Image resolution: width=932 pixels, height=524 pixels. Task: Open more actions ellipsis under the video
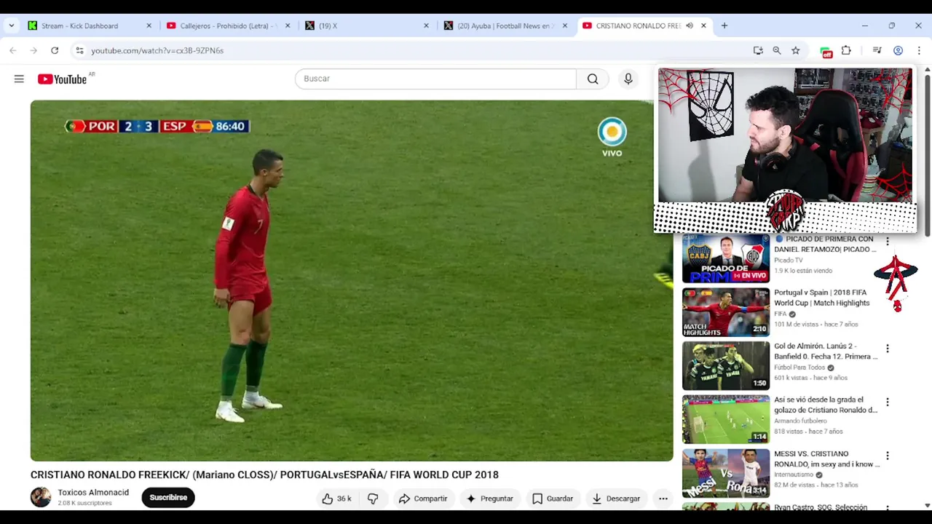663,499
